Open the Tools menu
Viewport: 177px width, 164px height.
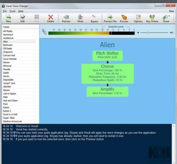point(12,11)
